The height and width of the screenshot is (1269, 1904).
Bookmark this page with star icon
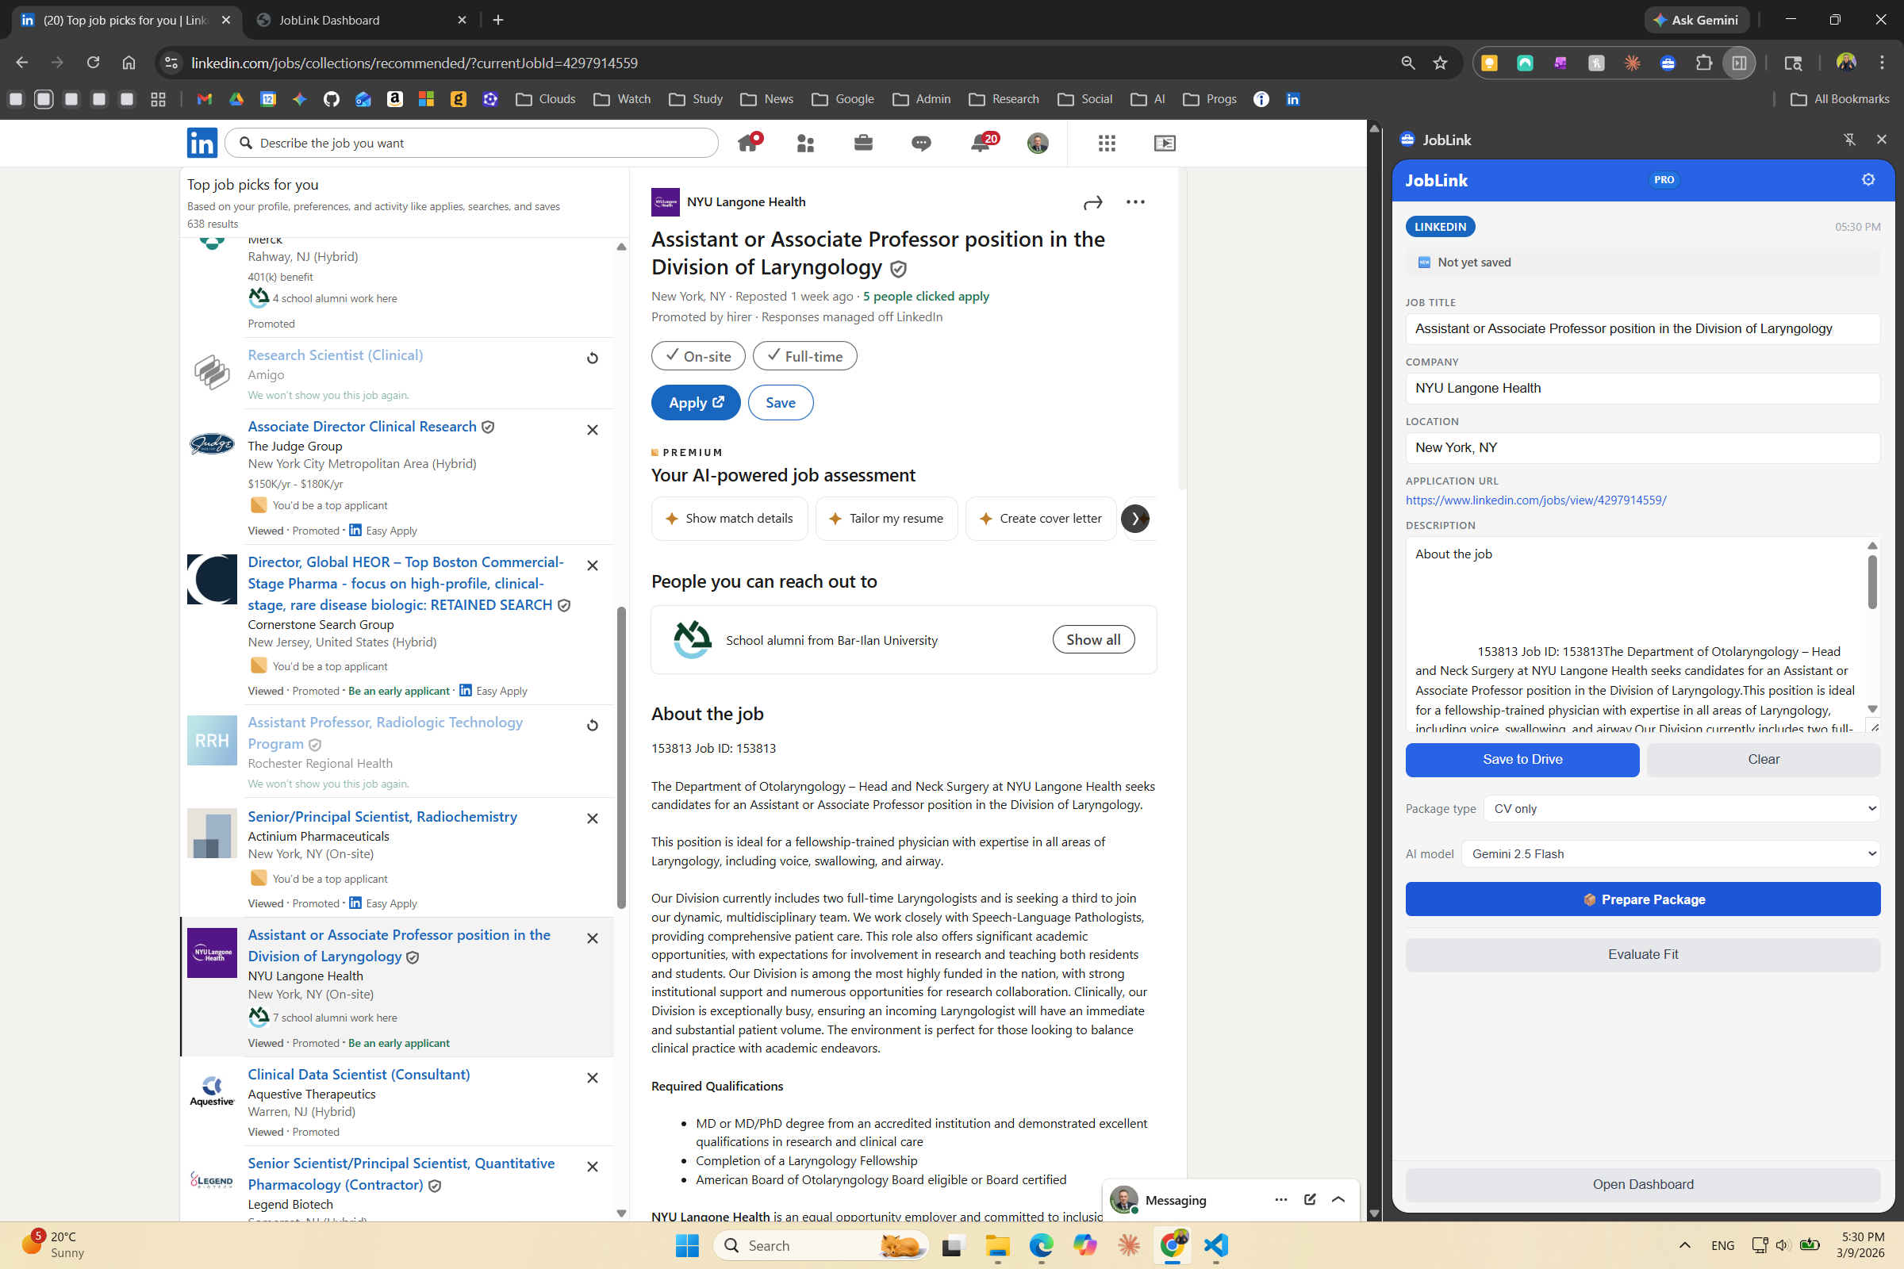[x=1440, y=63]
